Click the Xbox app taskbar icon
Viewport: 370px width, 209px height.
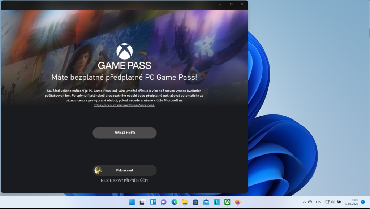[x=227, y=202]
